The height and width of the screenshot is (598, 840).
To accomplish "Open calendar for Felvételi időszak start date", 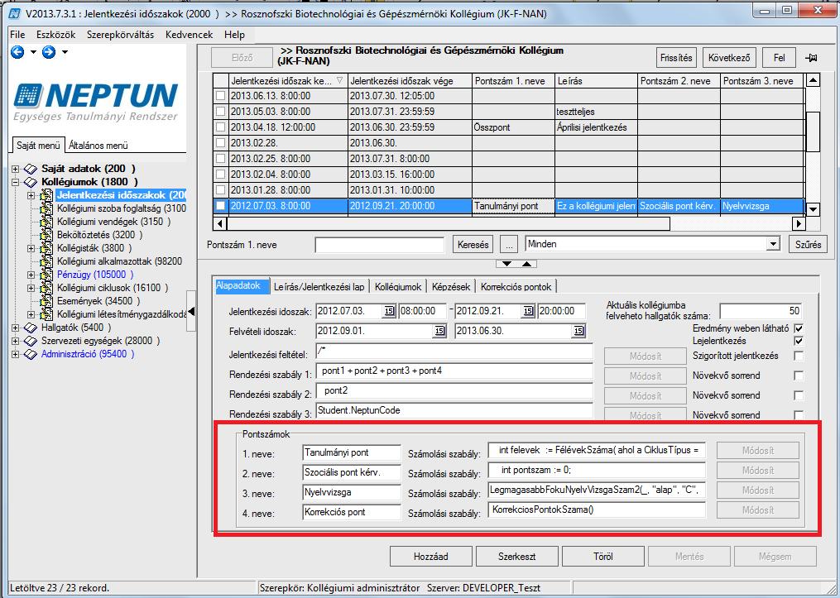I will (439, 332).
